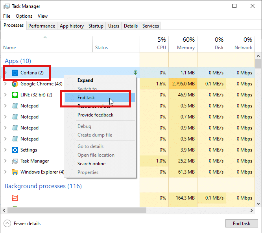This screenshot has width=262, height=233.
Task: Click the Cortana app icon
Action: pyautogui.click(x=15, y=73)
